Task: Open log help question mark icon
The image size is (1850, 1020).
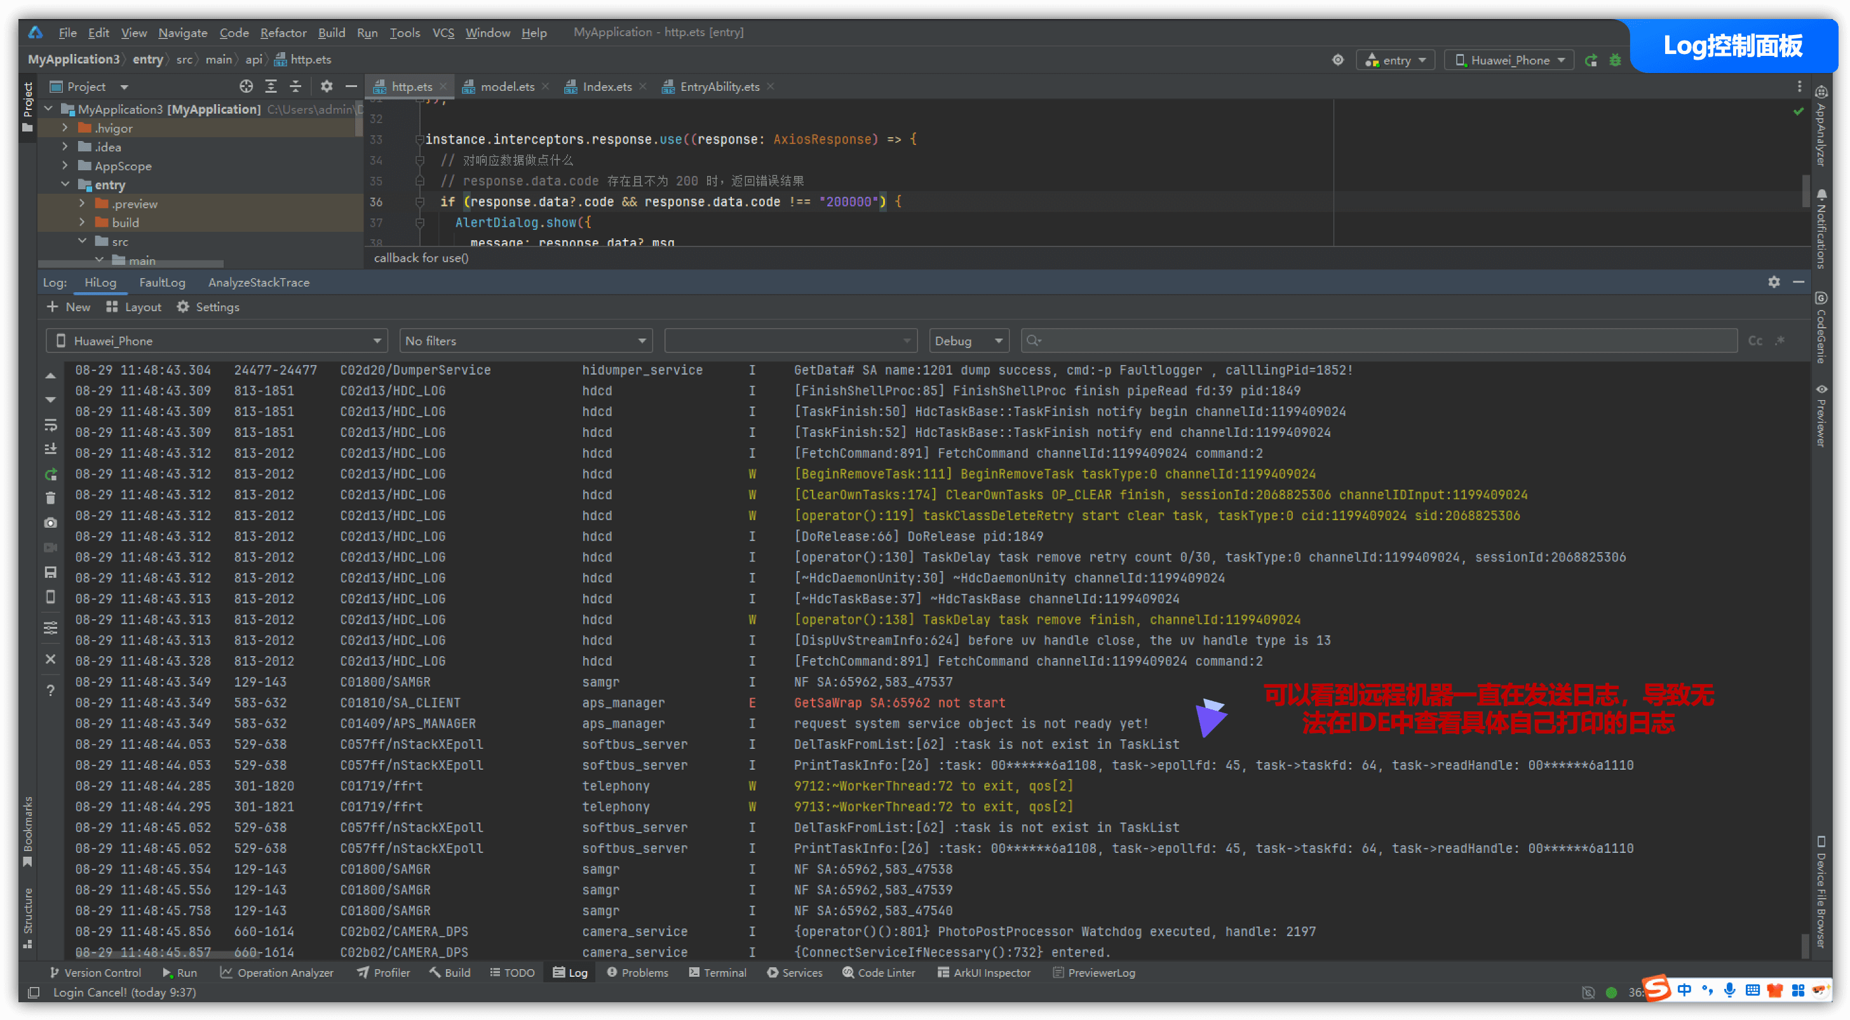Action: [x=50, y=690]
